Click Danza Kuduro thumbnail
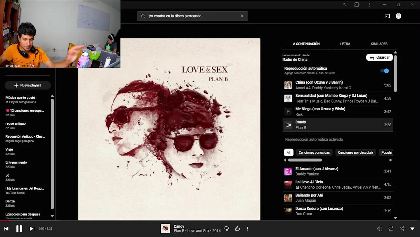 (288, 211)
